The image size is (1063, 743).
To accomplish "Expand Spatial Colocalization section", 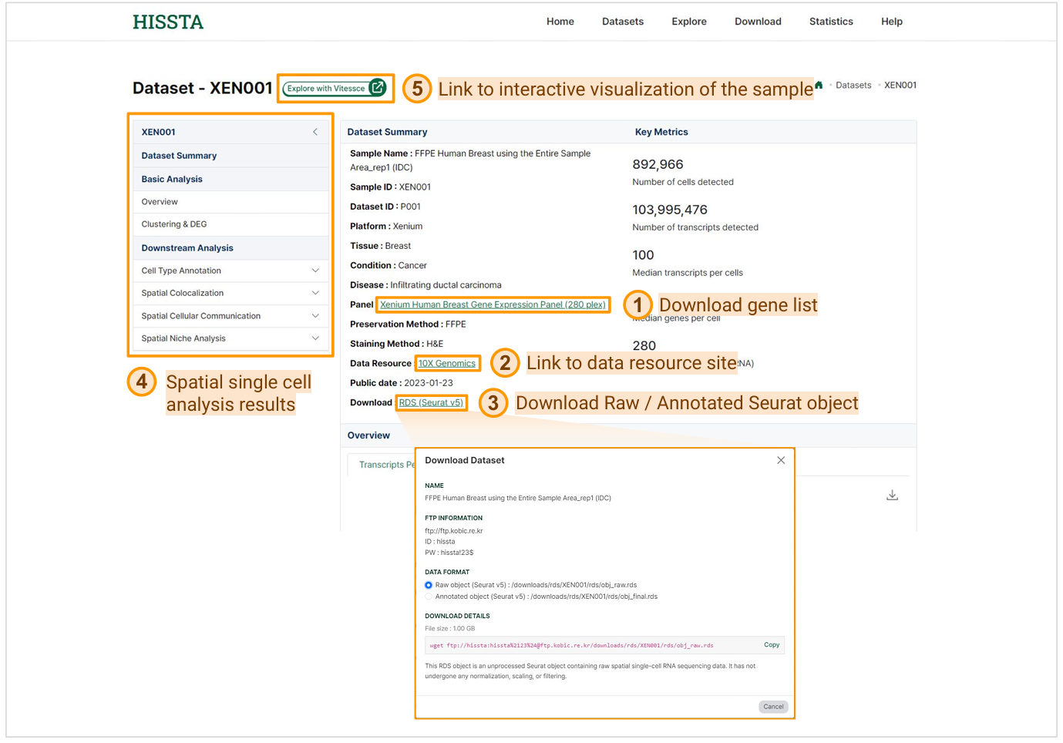I will [315, 293].
